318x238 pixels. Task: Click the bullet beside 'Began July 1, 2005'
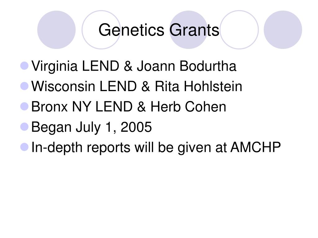click(x=24, y=127)
